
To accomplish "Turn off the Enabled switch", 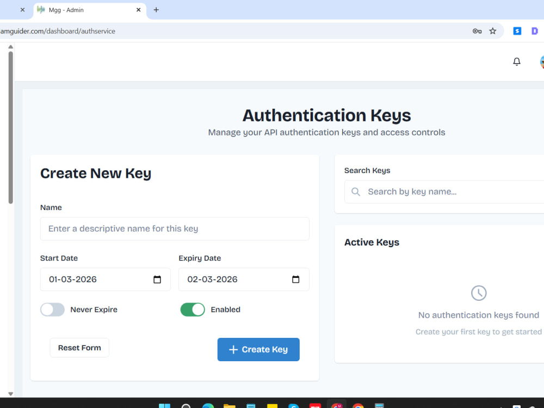I will [193, 310].
